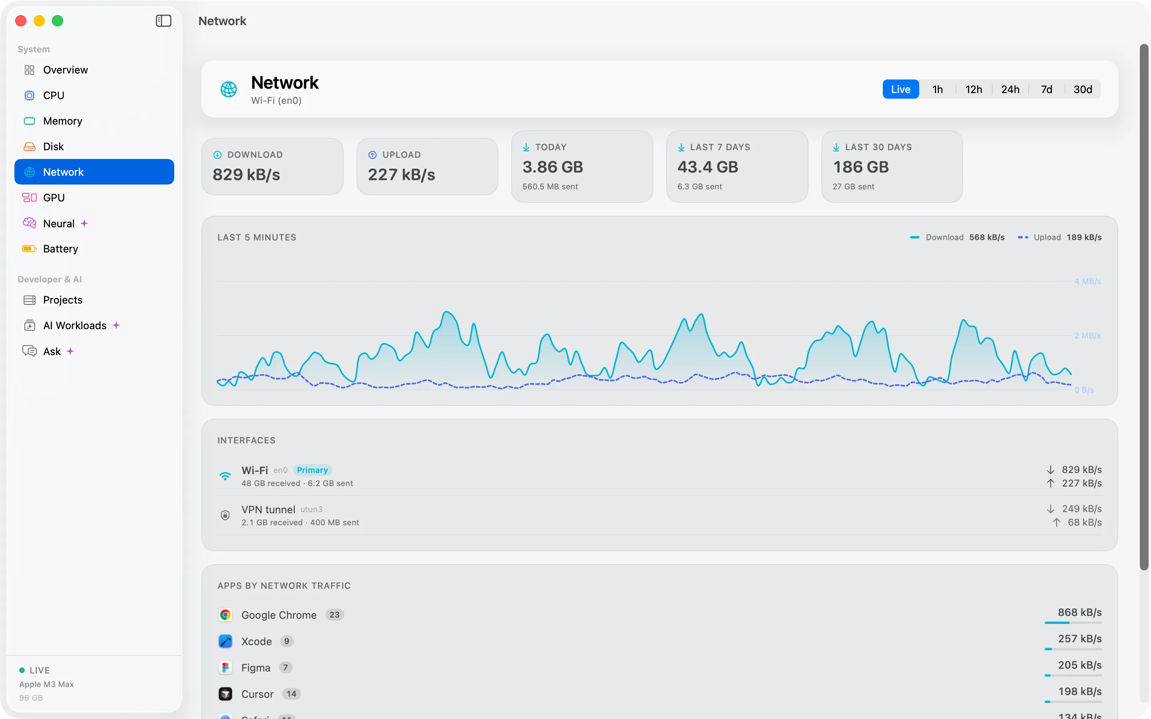Click the arrow icon beside TODAY
Image resolution: width=1151 pixels, height=719 pixels.
526,147
